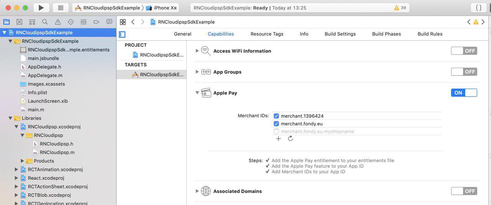Open the entitlements file in navigator
This screenshot has height=205, width=491.
pyautogui.click(x=69, y=50)
